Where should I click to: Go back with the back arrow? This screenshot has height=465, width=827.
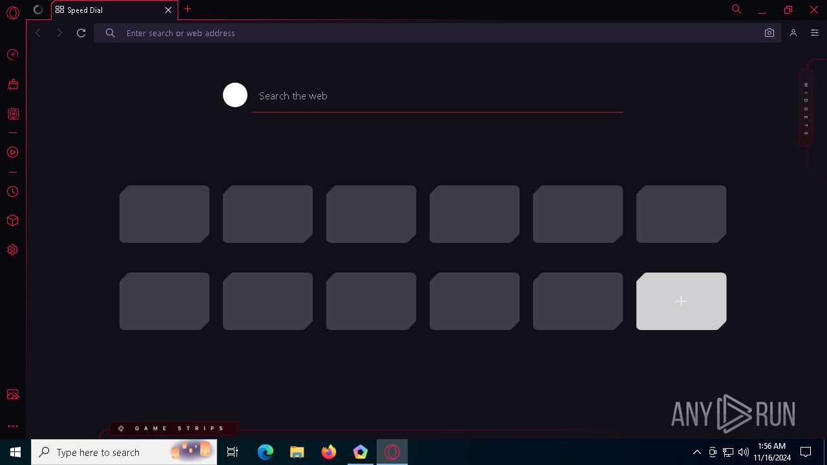tap(38, 33)
